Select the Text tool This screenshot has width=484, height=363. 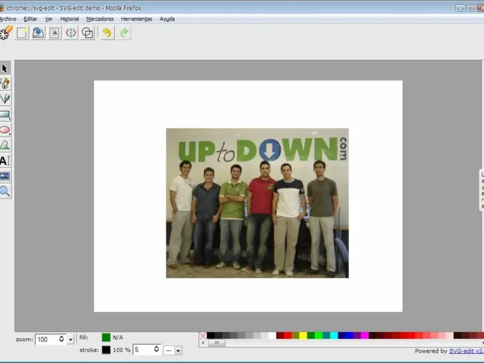(x=5, y=161)
